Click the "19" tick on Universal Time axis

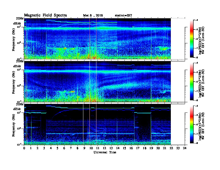click(151, 148)
